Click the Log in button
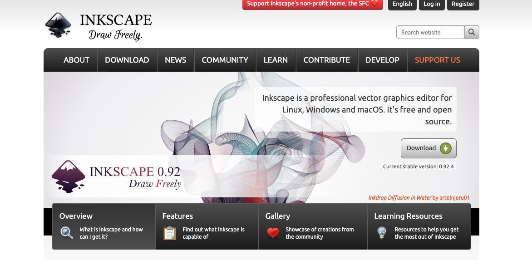This screenshot has width=532, height=260. pos(432,5)
